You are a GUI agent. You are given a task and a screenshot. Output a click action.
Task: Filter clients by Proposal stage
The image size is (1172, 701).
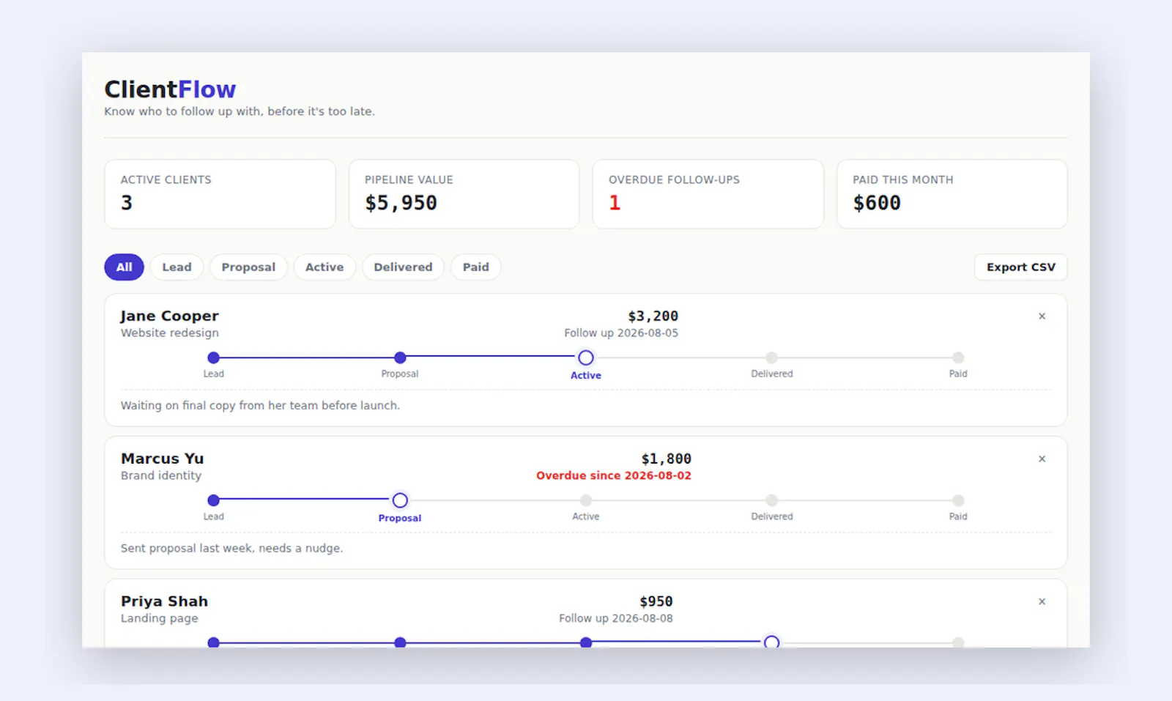click(x=248, y=267)
